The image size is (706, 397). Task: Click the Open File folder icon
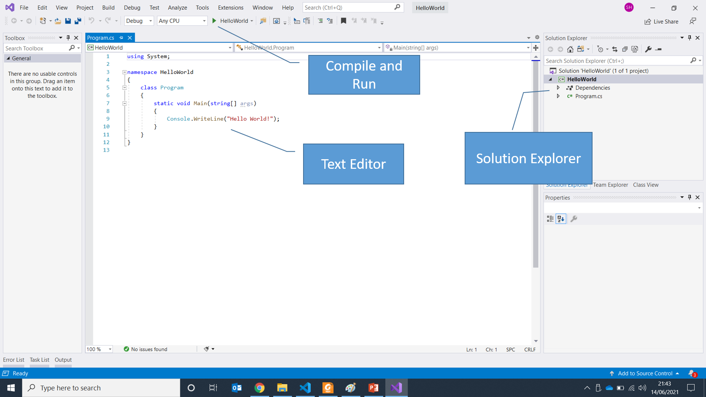58,21
